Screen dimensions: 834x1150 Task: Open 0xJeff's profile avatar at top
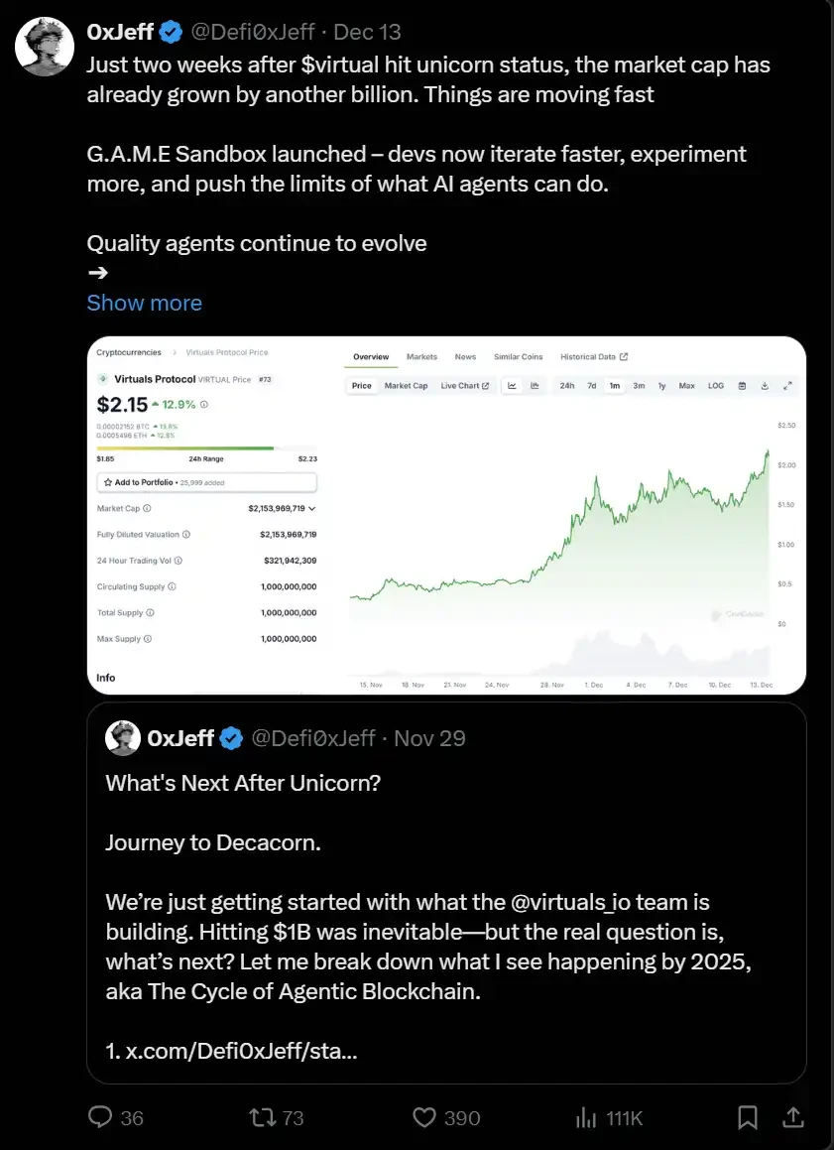[x=45, y=46]
